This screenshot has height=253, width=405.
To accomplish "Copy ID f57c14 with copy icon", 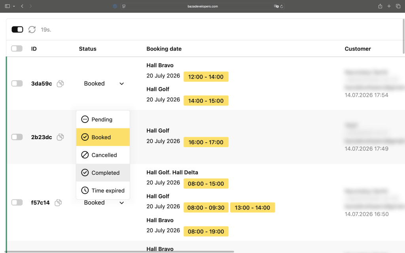I will click(x=58, y=203).
